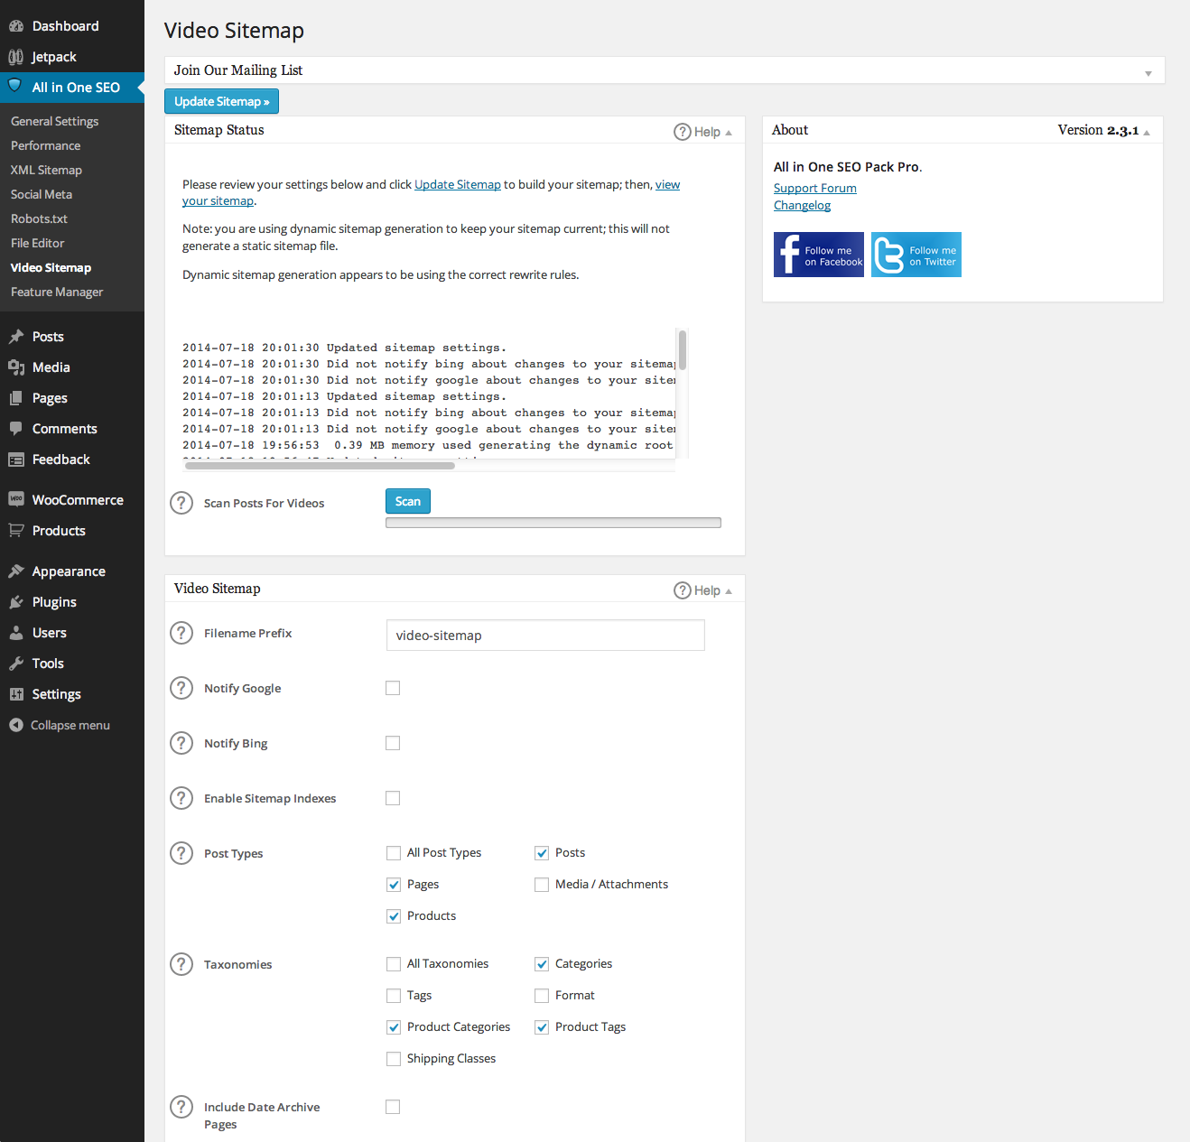Click the horizontal scrollbar under the sitemap log
This screenshot has width=1190, height=1142.
coord(320,466)
